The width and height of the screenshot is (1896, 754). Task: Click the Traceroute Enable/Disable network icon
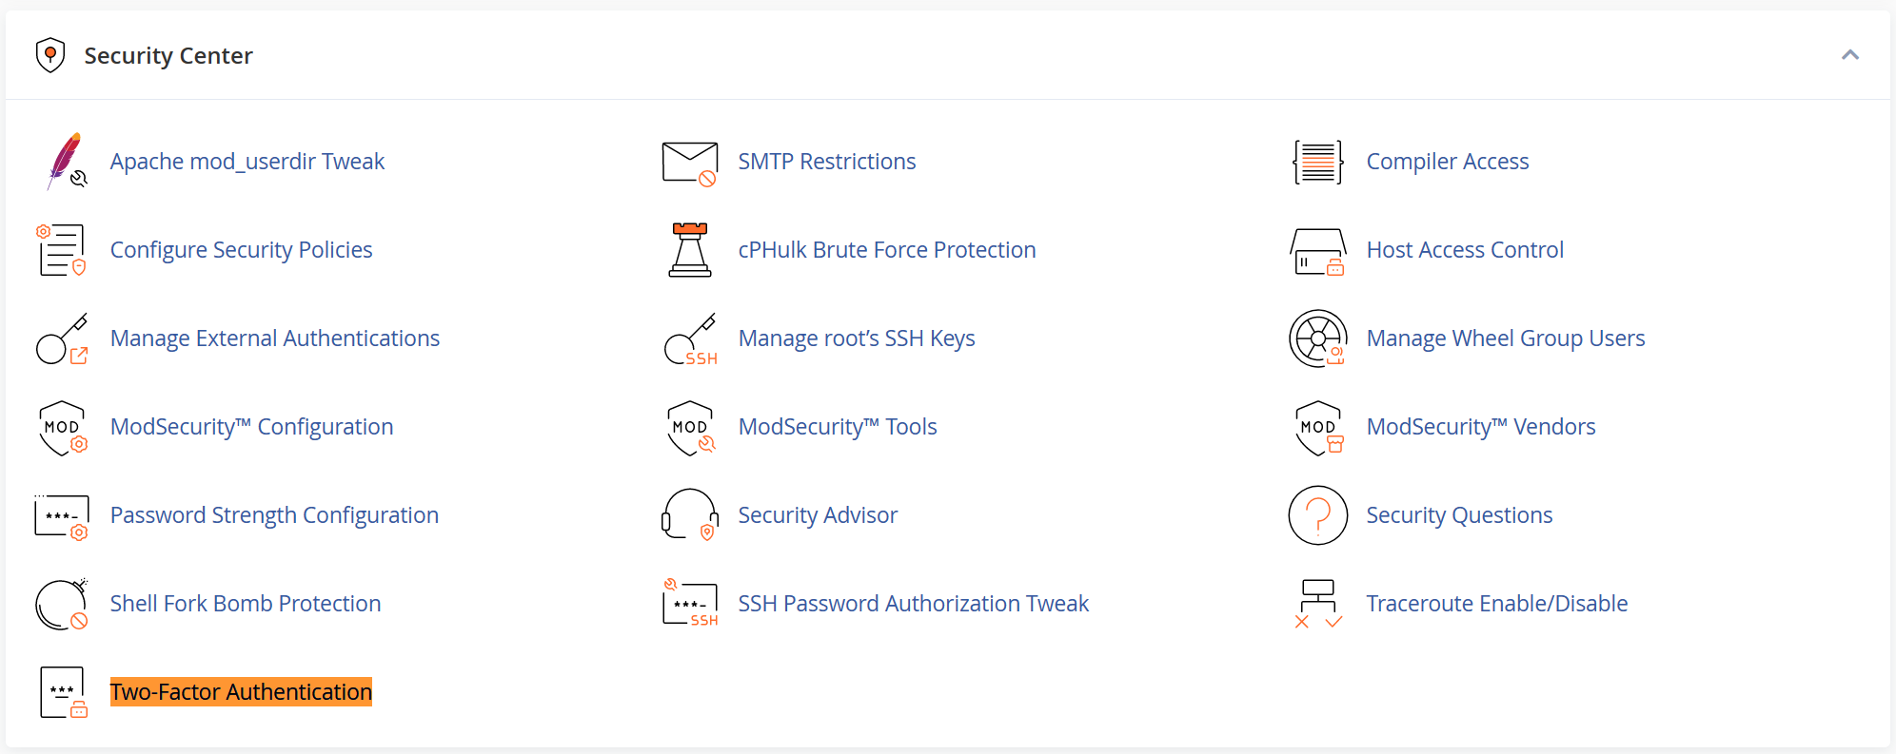coord(1318,604)
